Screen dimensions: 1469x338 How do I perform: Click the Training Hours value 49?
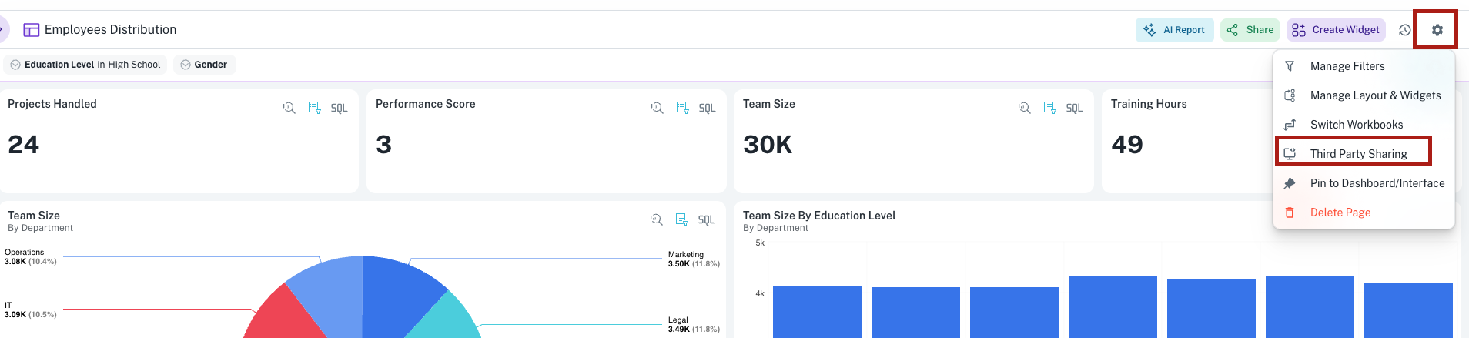pyautogui.click(x=1127, y=145)
